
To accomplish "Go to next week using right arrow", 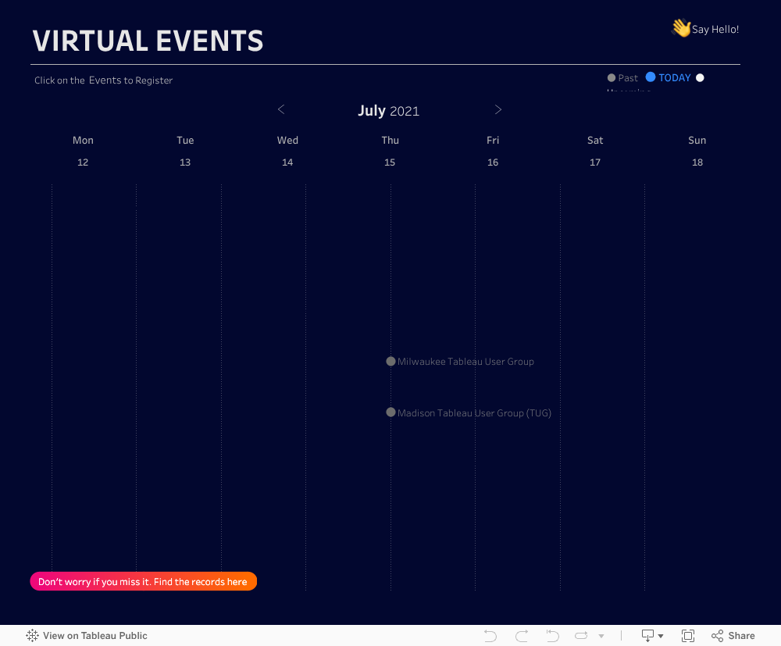I will click(498, 109).
